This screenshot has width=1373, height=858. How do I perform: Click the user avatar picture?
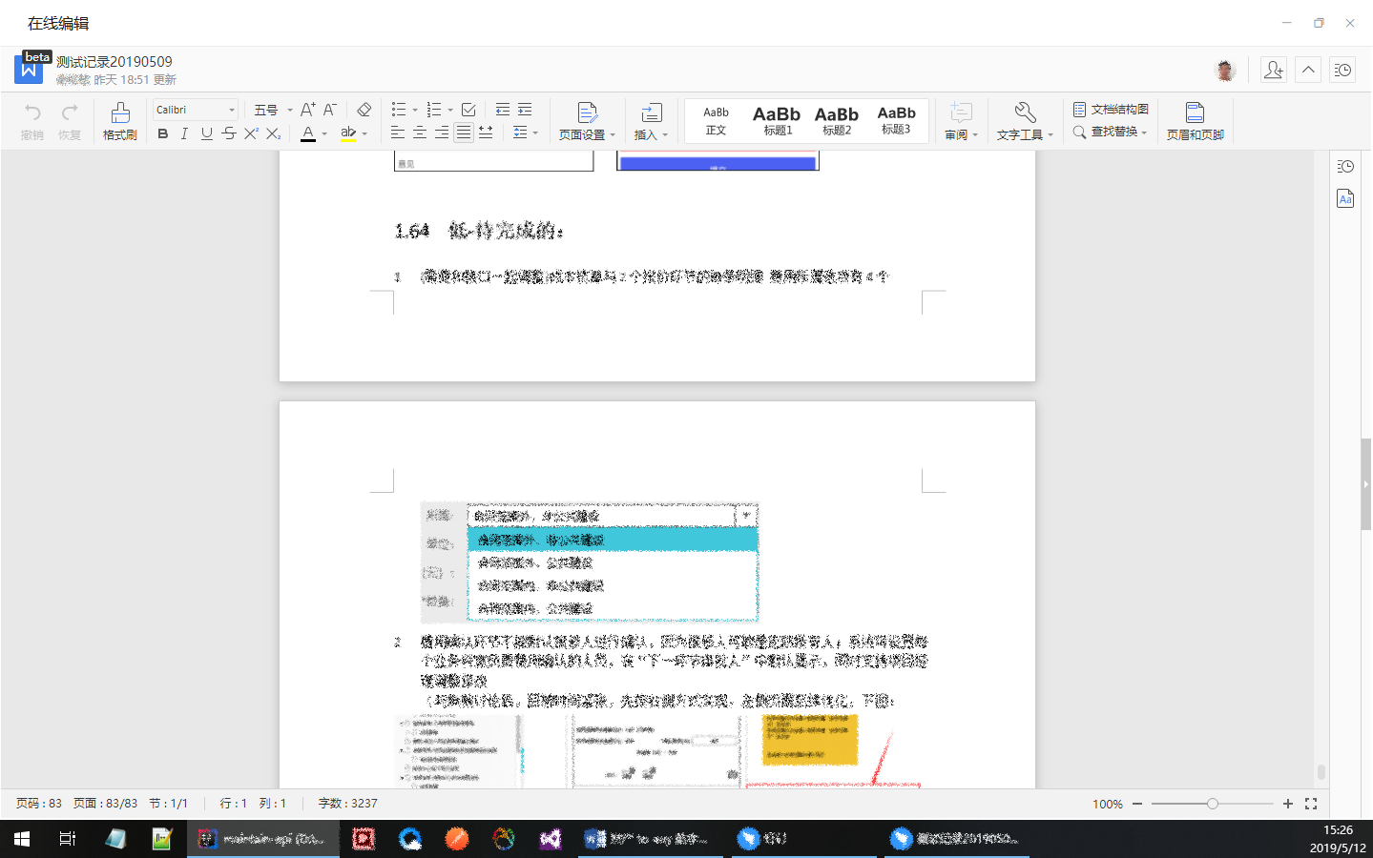(1225, 70)
